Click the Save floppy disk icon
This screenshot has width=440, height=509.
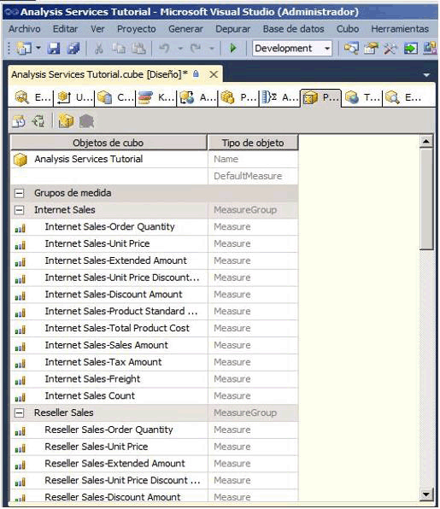(x=54, y=49)
